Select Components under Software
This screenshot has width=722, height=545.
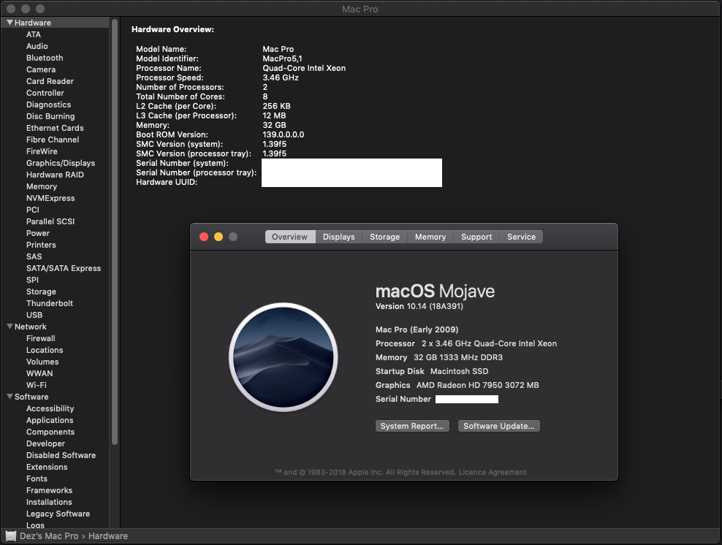click(x=50, y=432)
